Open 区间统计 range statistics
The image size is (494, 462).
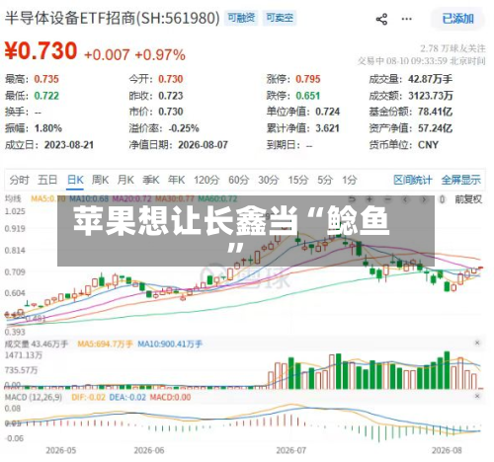(x=413, y=180)
